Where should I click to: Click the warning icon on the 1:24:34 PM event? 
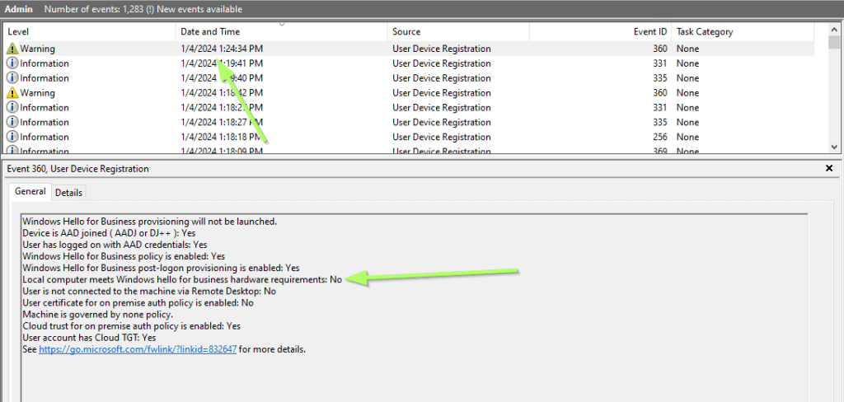tap(12, 49)
